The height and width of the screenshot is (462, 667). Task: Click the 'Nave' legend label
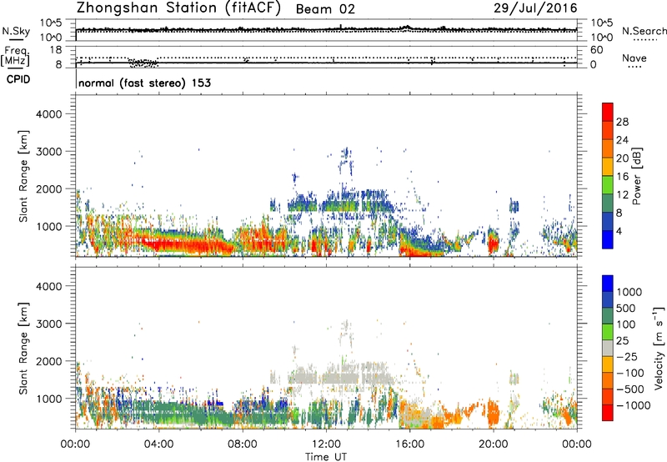(x=634, y=58)
